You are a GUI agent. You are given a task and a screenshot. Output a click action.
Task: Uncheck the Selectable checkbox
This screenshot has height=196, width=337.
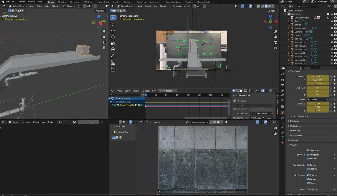click(308, 150)
